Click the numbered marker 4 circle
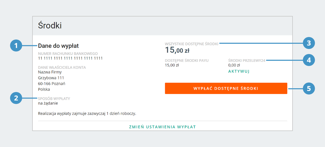The height and width of the screenshot is (147, 325). click(308, 60)
